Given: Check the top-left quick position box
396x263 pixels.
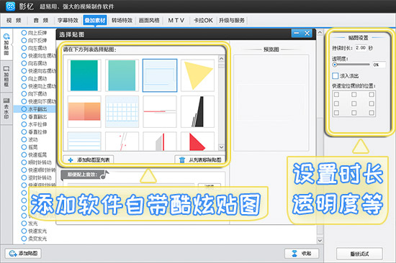Looking at the screenshot, I should point(336,95).
